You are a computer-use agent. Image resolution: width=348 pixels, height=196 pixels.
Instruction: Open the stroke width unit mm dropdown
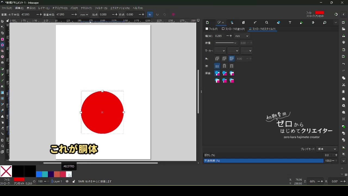click(x=241, y=36)
